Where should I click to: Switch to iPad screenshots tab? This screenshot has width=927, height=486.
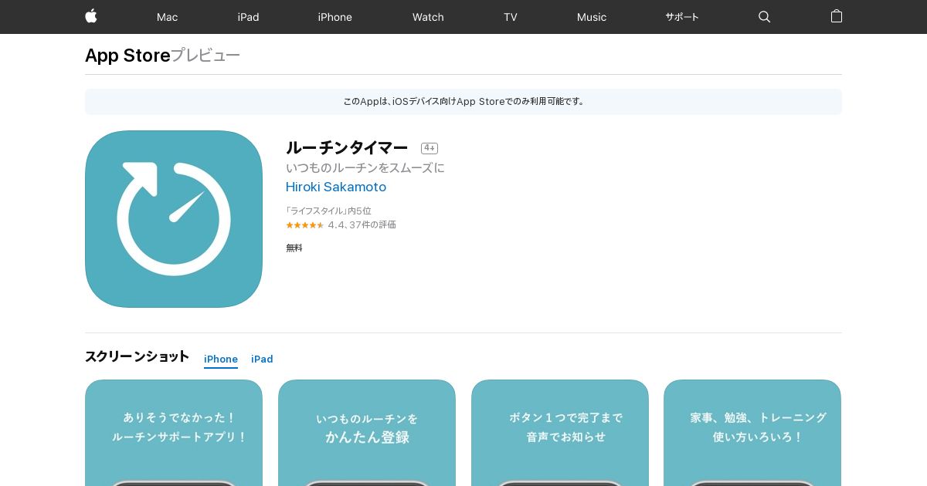point(262,359)
